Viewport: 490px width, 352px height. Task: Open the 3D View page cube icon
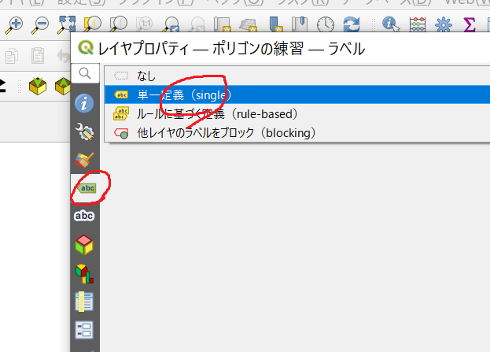tap(84, 245)
